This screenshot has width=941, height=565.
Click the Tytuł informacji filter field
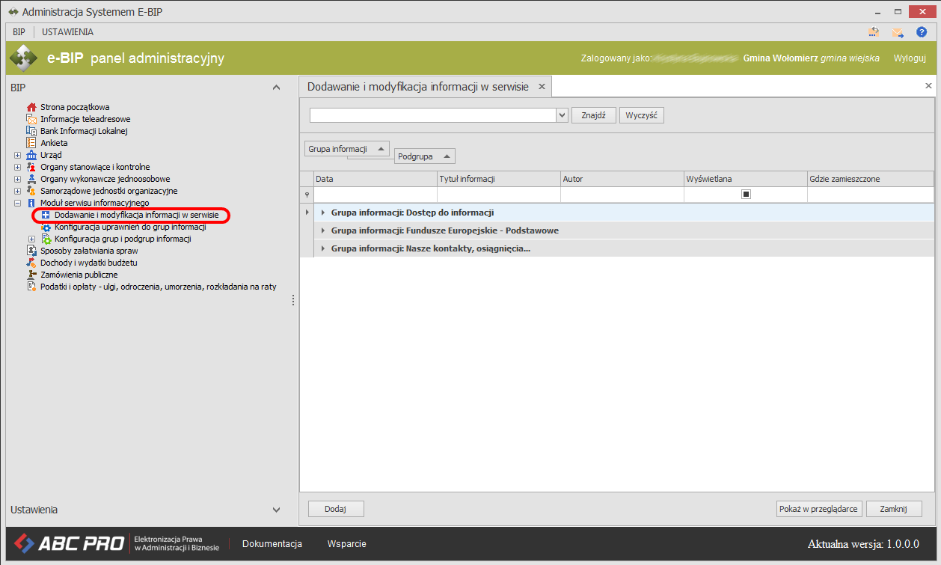coord(499,195)
